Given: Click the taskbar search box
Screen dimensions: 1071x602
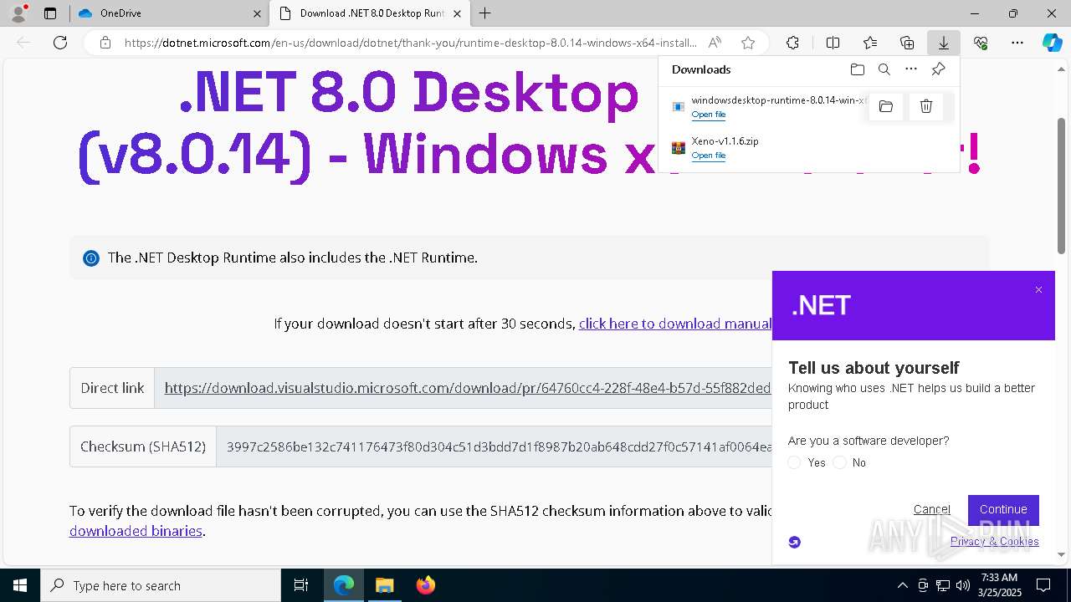Looking at the screenshot, I should pyautogui.click(x=161, y=585).
